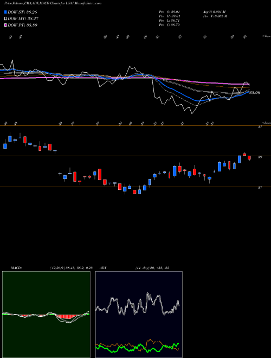
Task: Click the magenta DOW PT legend swatch
Action: (x=5, y=25)
